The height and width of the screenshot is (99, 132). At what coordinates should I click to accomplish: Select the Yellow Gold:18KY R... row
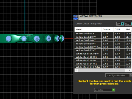[103, 47]
